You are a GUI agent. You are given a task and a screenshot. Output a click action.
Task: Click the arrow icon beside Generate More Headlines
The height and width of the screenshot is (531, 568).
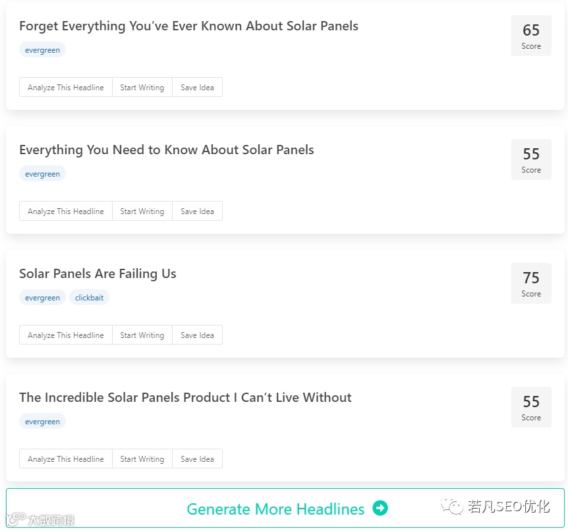point(380,509)
